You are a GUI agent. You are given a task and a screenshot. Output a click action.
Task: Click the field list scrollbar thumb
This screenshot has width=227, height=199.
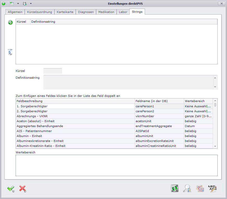(x=215, y=104)
